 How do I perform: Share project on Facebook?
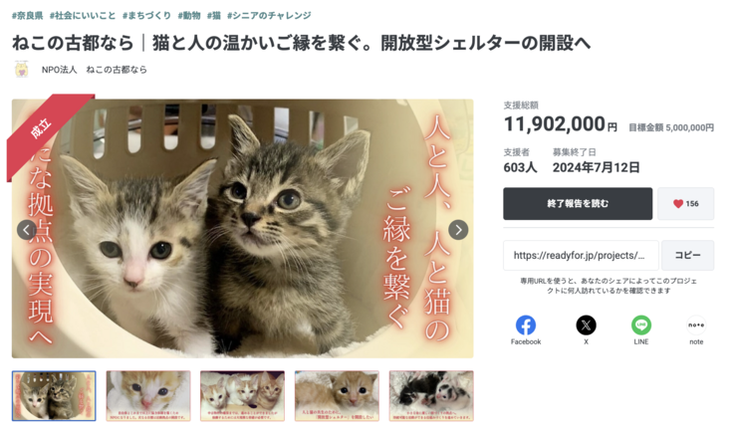525,325
